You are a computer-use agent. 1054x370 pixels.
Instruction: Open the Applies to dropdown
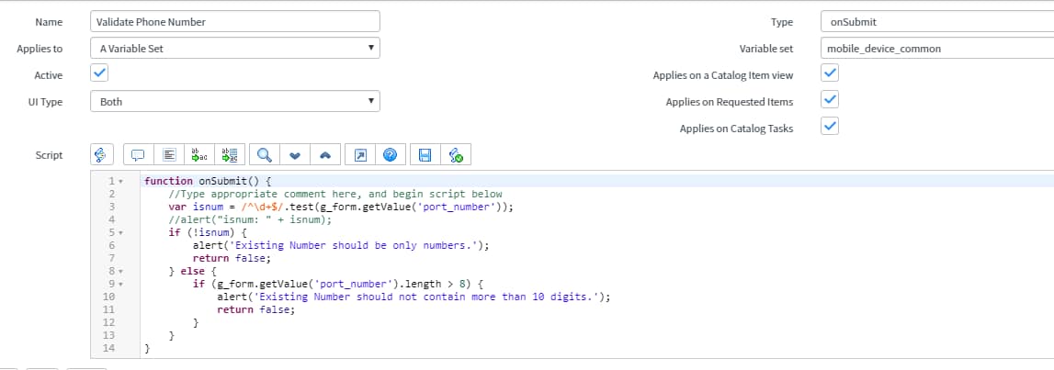[234, 49]
